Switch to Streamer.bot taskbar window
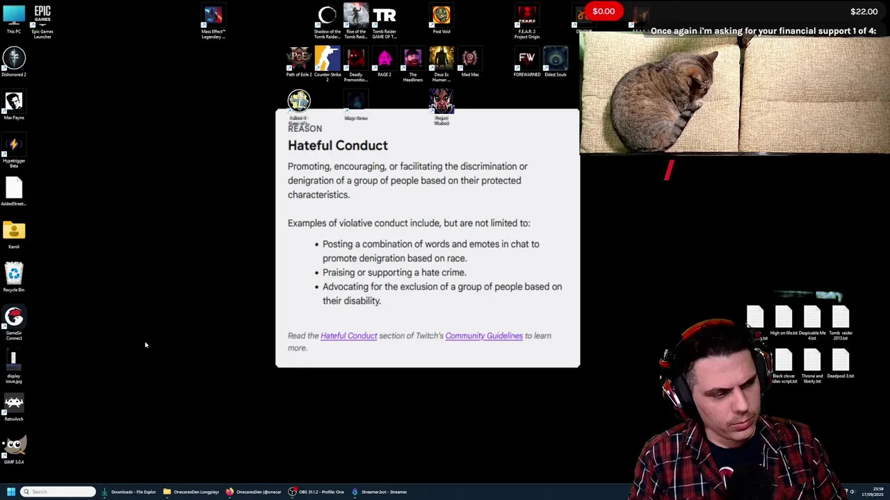This screenshot has width=890, height=500. point(380,492)
